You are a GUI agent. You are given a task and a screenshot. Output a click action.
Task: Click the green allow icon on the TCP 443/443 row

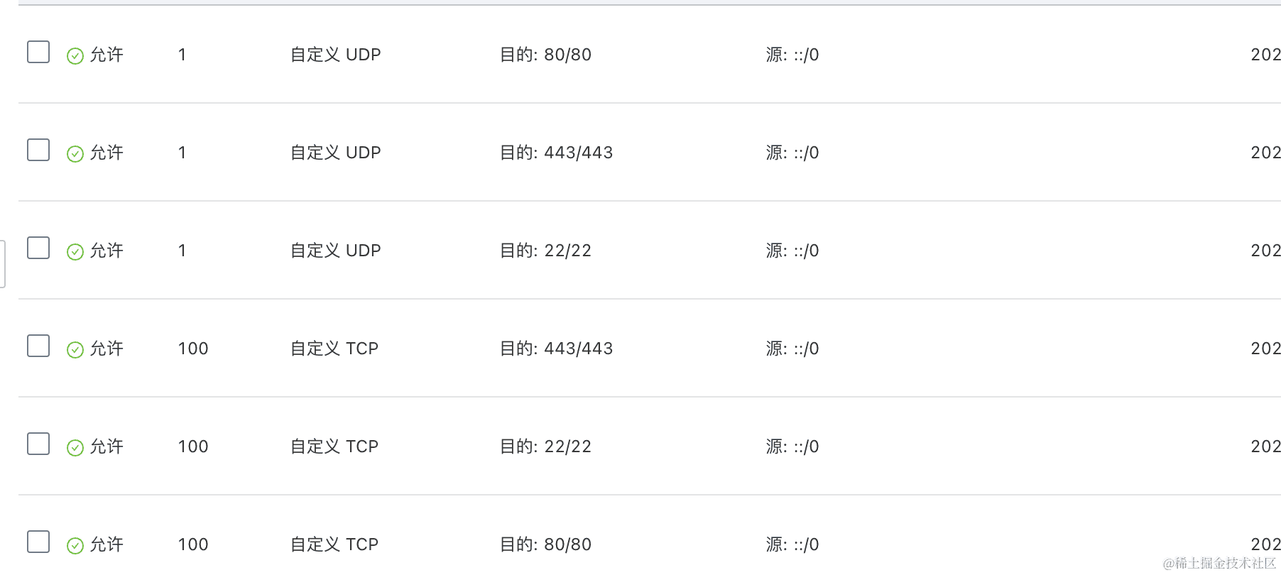[x=75, y=350]
